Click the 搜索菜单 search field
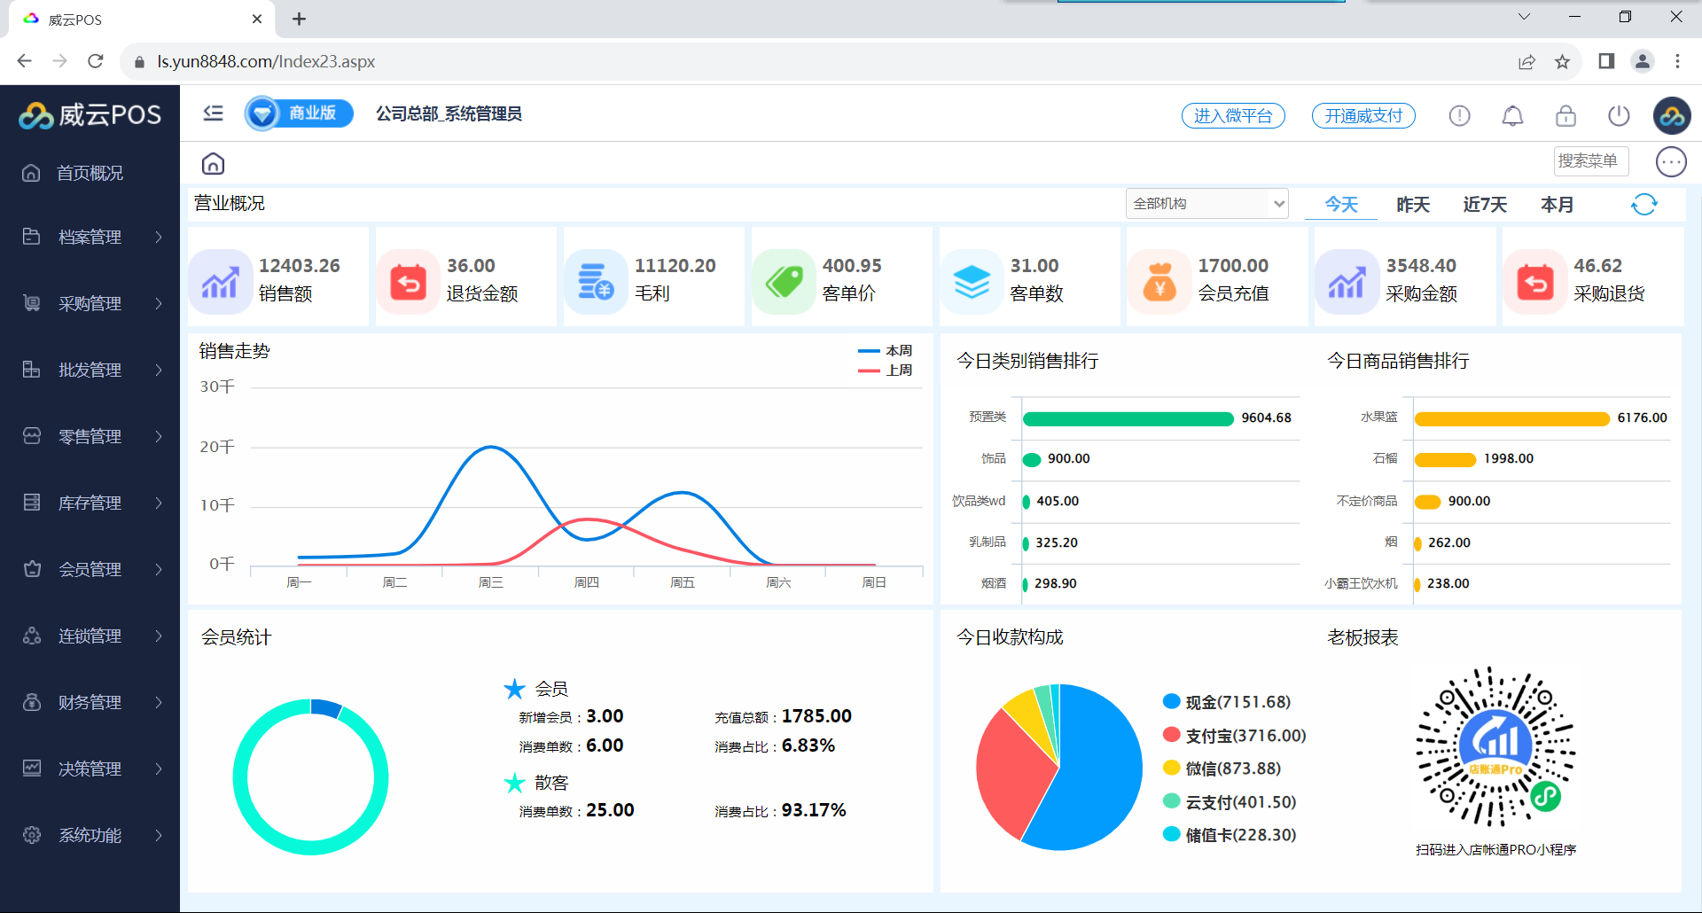This screenshot has width=1702, height=913. [x=1590, y=161]
